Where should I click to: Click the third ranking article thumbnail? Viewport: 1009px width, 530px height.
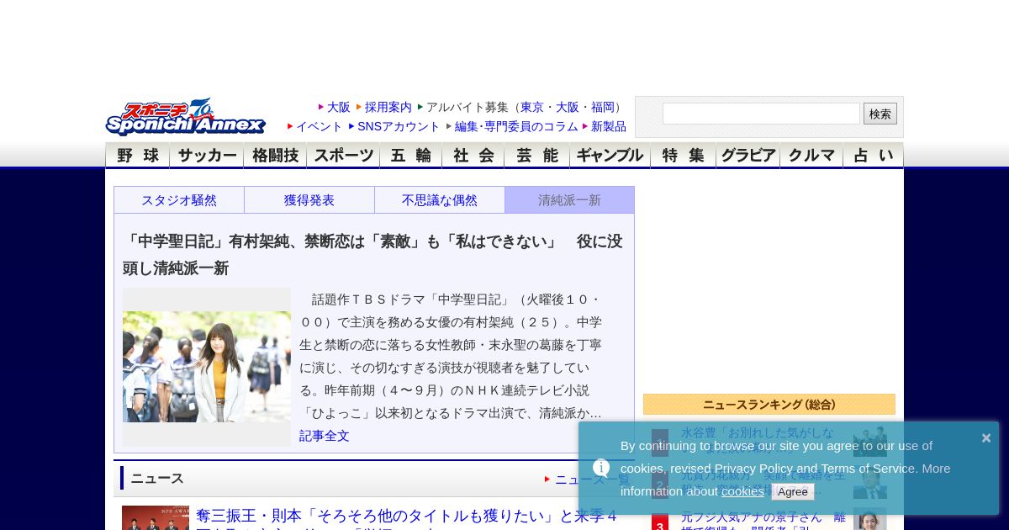point(870,519)
